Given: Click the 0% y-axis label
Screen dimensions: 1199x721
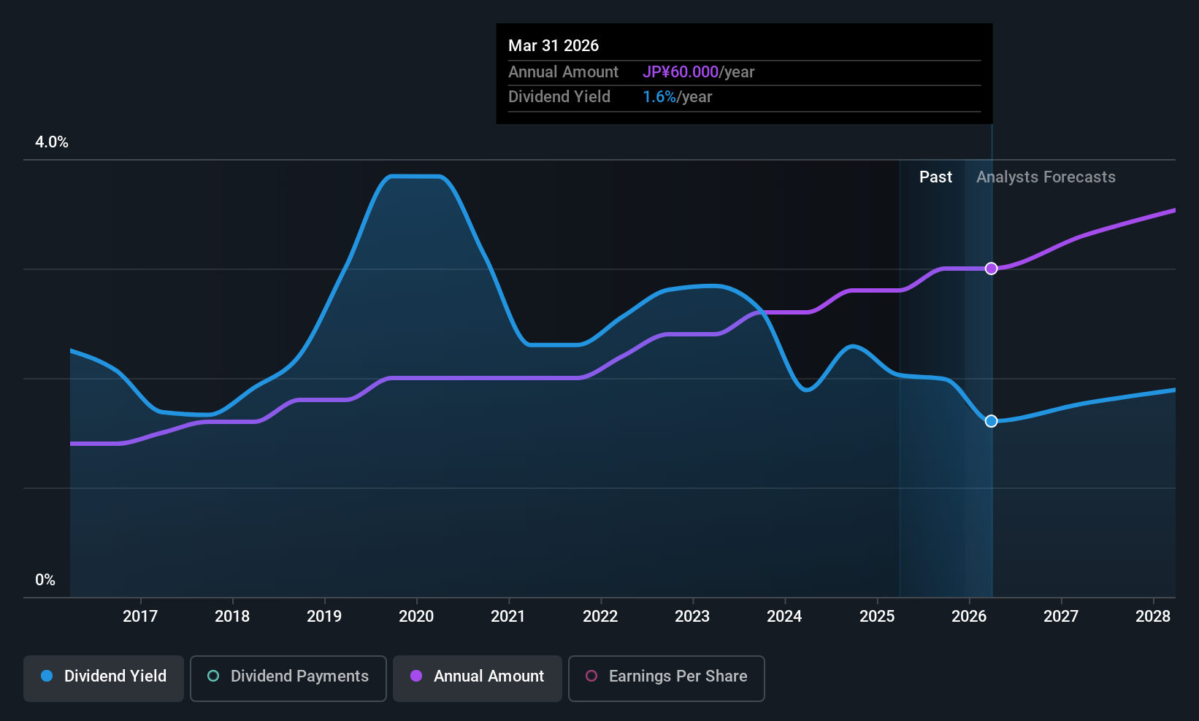Looking at the screenshot, I should [x=45, y=580].
